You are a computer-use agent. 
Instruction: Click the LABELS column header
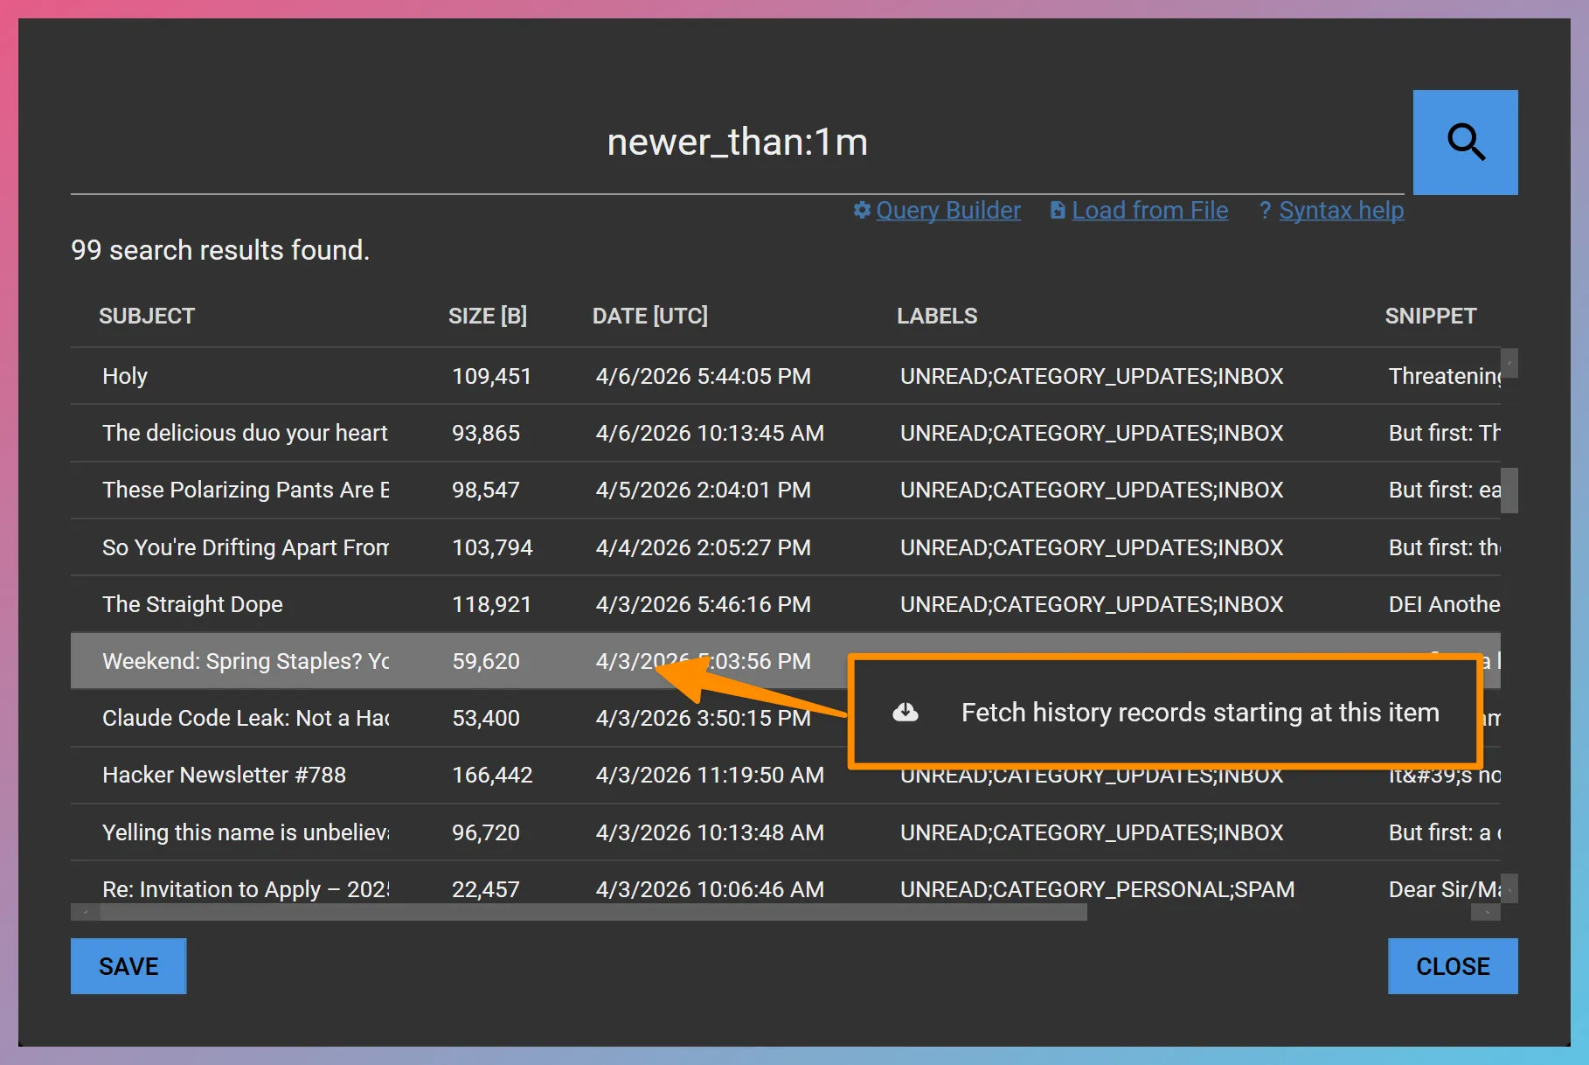pos(937,316)
